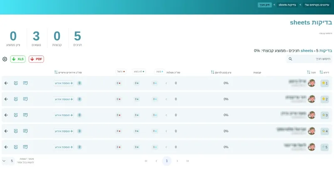This screenshot has height=170, width=334.
Task: Expand tasks chevron in first row
Action: pos(166,83)
